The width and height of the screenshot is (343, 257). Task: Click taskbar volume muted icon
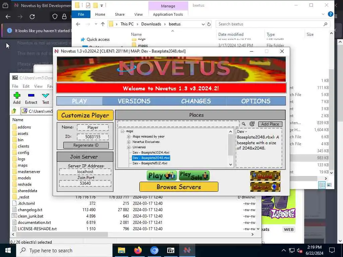point(300,250)
